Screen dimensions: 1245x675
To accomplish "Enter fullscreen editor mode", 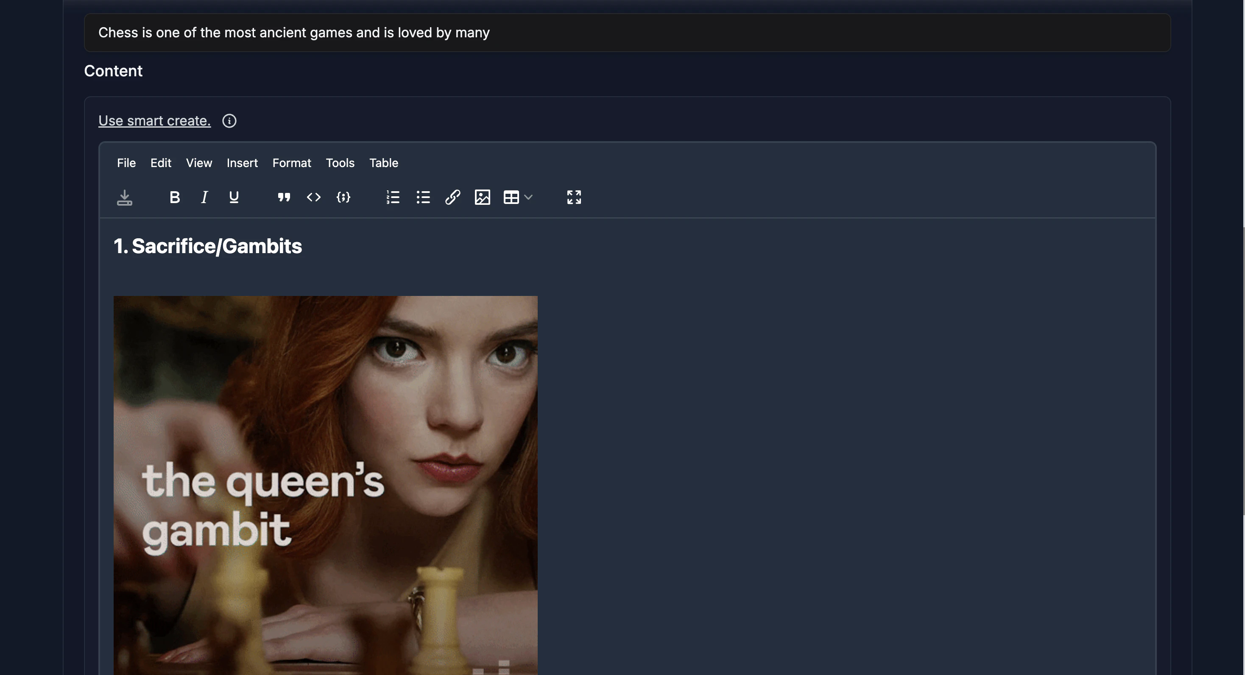I will [x=574, y=197].
